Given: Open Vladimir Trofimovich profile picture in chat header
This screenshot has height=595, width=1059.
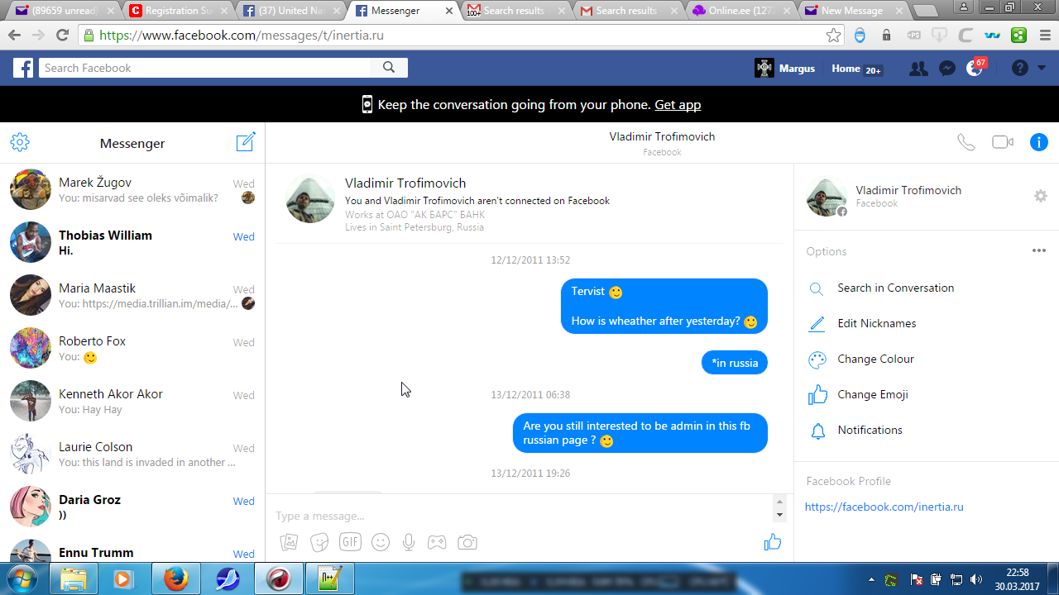Looking at the screenshot, I should [x=310, y=198].
